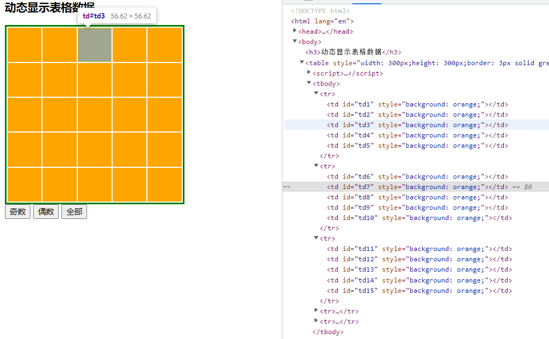Click the 动态显示表格数据 page heading
The width and height of the screenshot is (549, 339).
(50, 8)
